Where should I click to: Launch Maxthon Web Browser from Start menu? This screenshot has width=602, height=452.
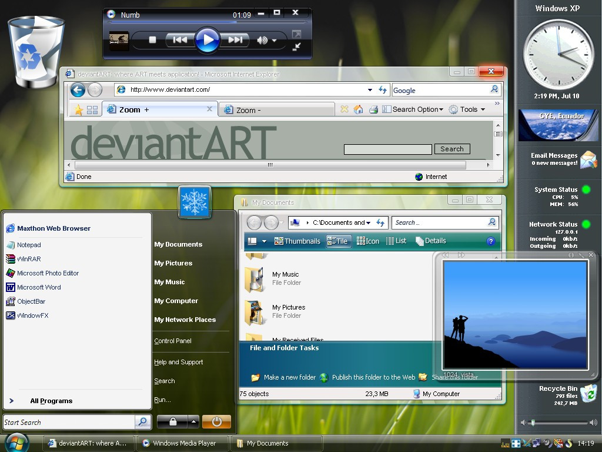click(x=48, y=228)
